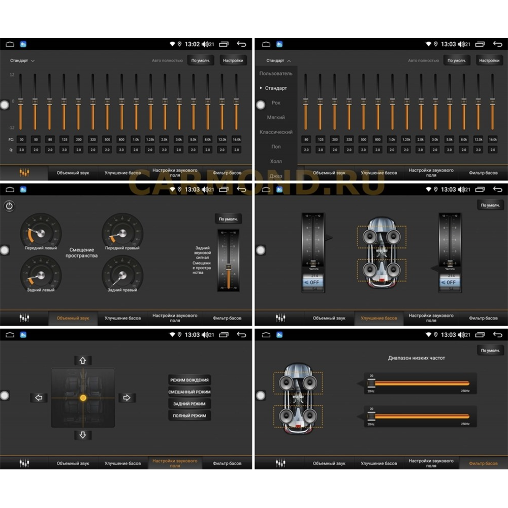Click the Задний левый knob

[41, 275]
